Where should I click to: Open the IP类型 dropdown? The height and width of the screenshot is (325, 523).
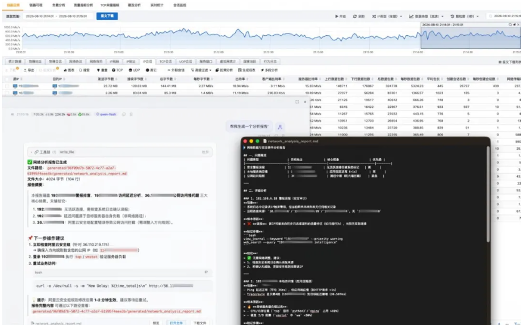[x=387, y=16]
